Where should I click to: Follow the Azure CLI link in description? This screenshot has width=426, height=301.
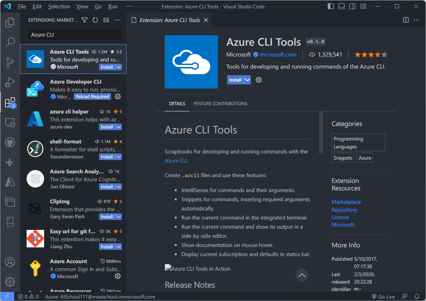pos(176,160)
